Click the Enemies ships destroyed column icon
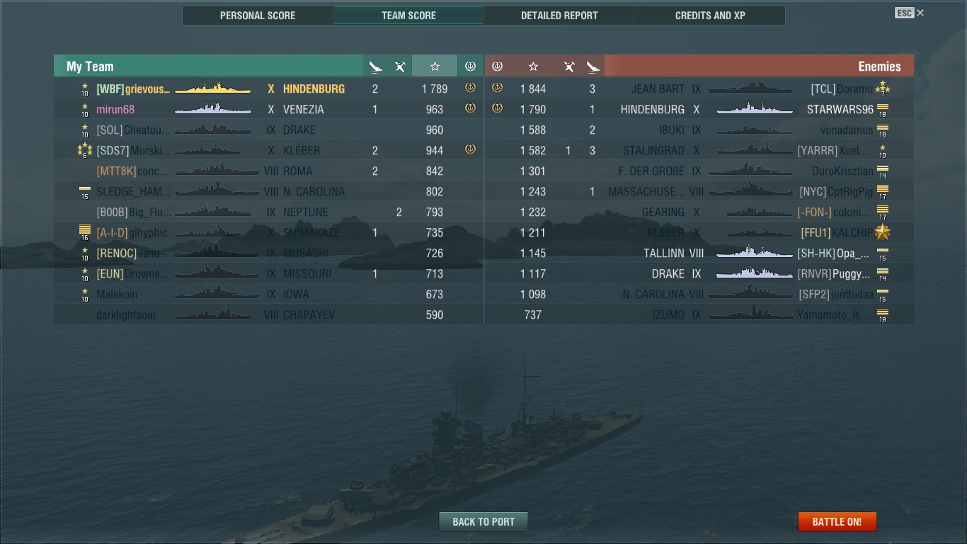 pyautogui.click(x=593, y=67)
